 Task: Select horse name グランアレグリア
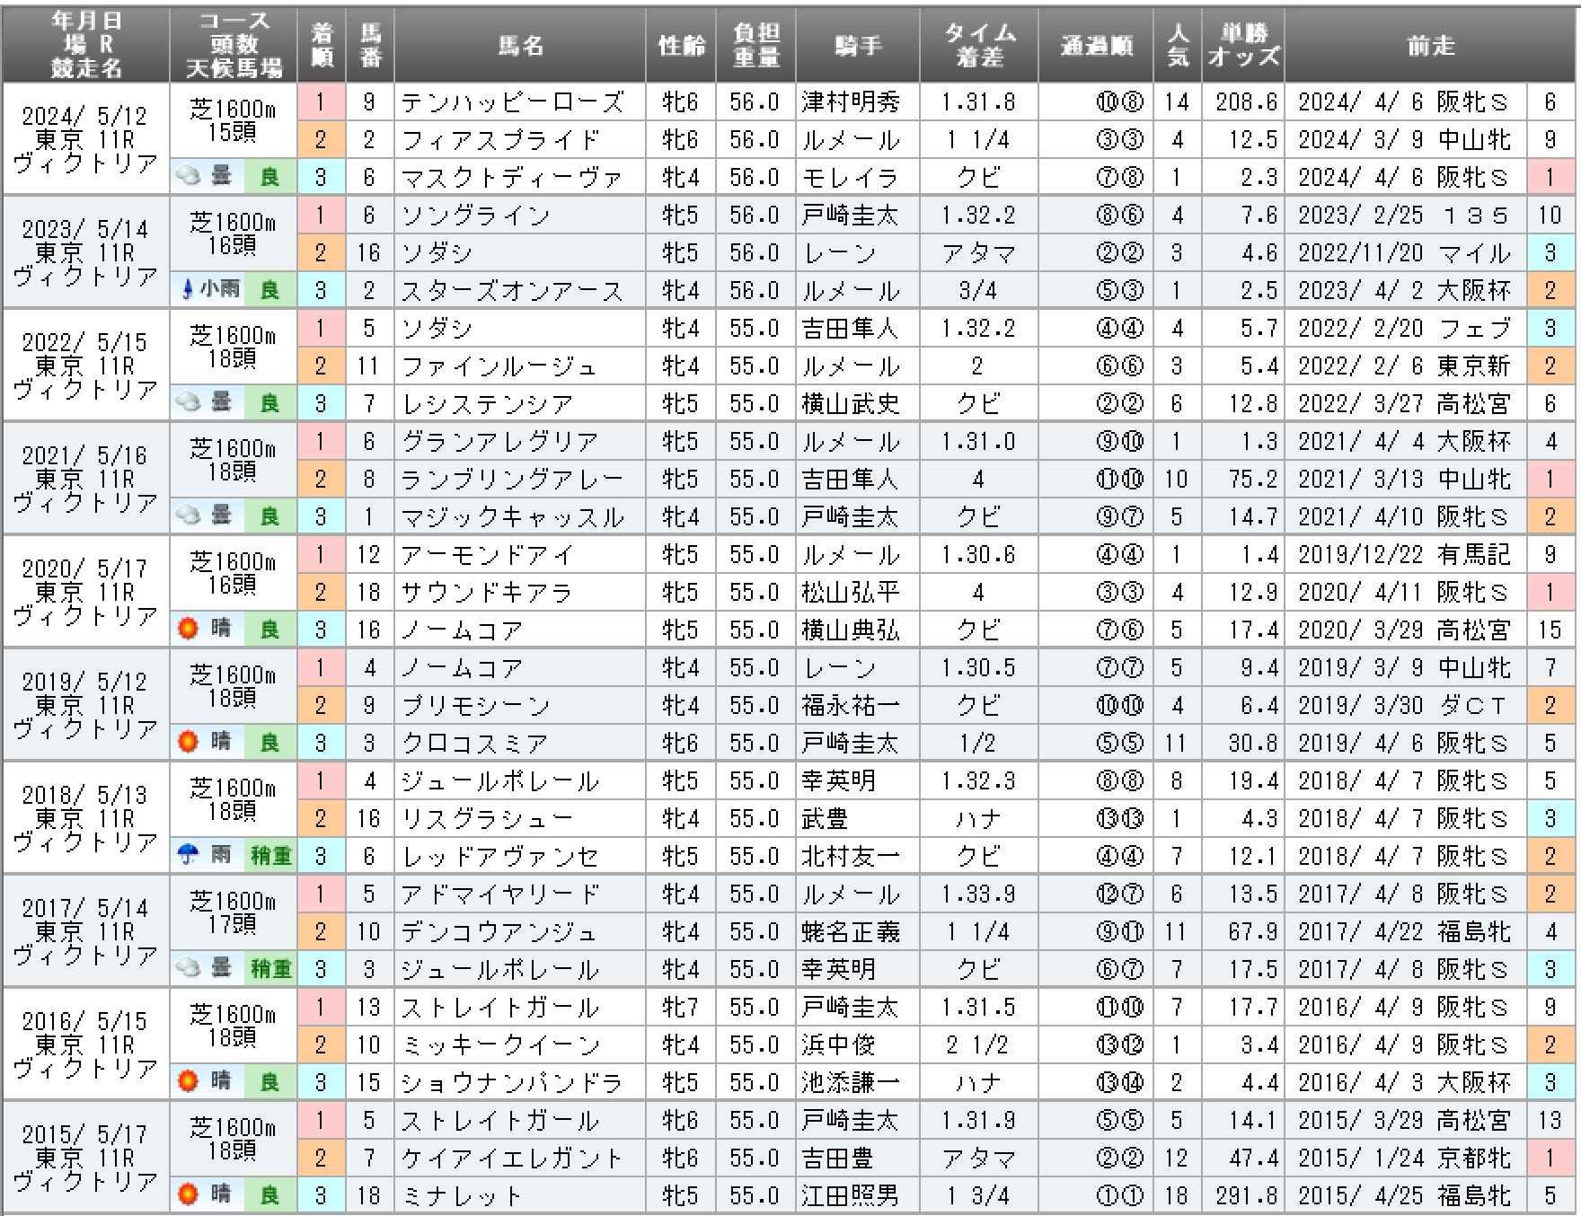[x=499, y=442]
